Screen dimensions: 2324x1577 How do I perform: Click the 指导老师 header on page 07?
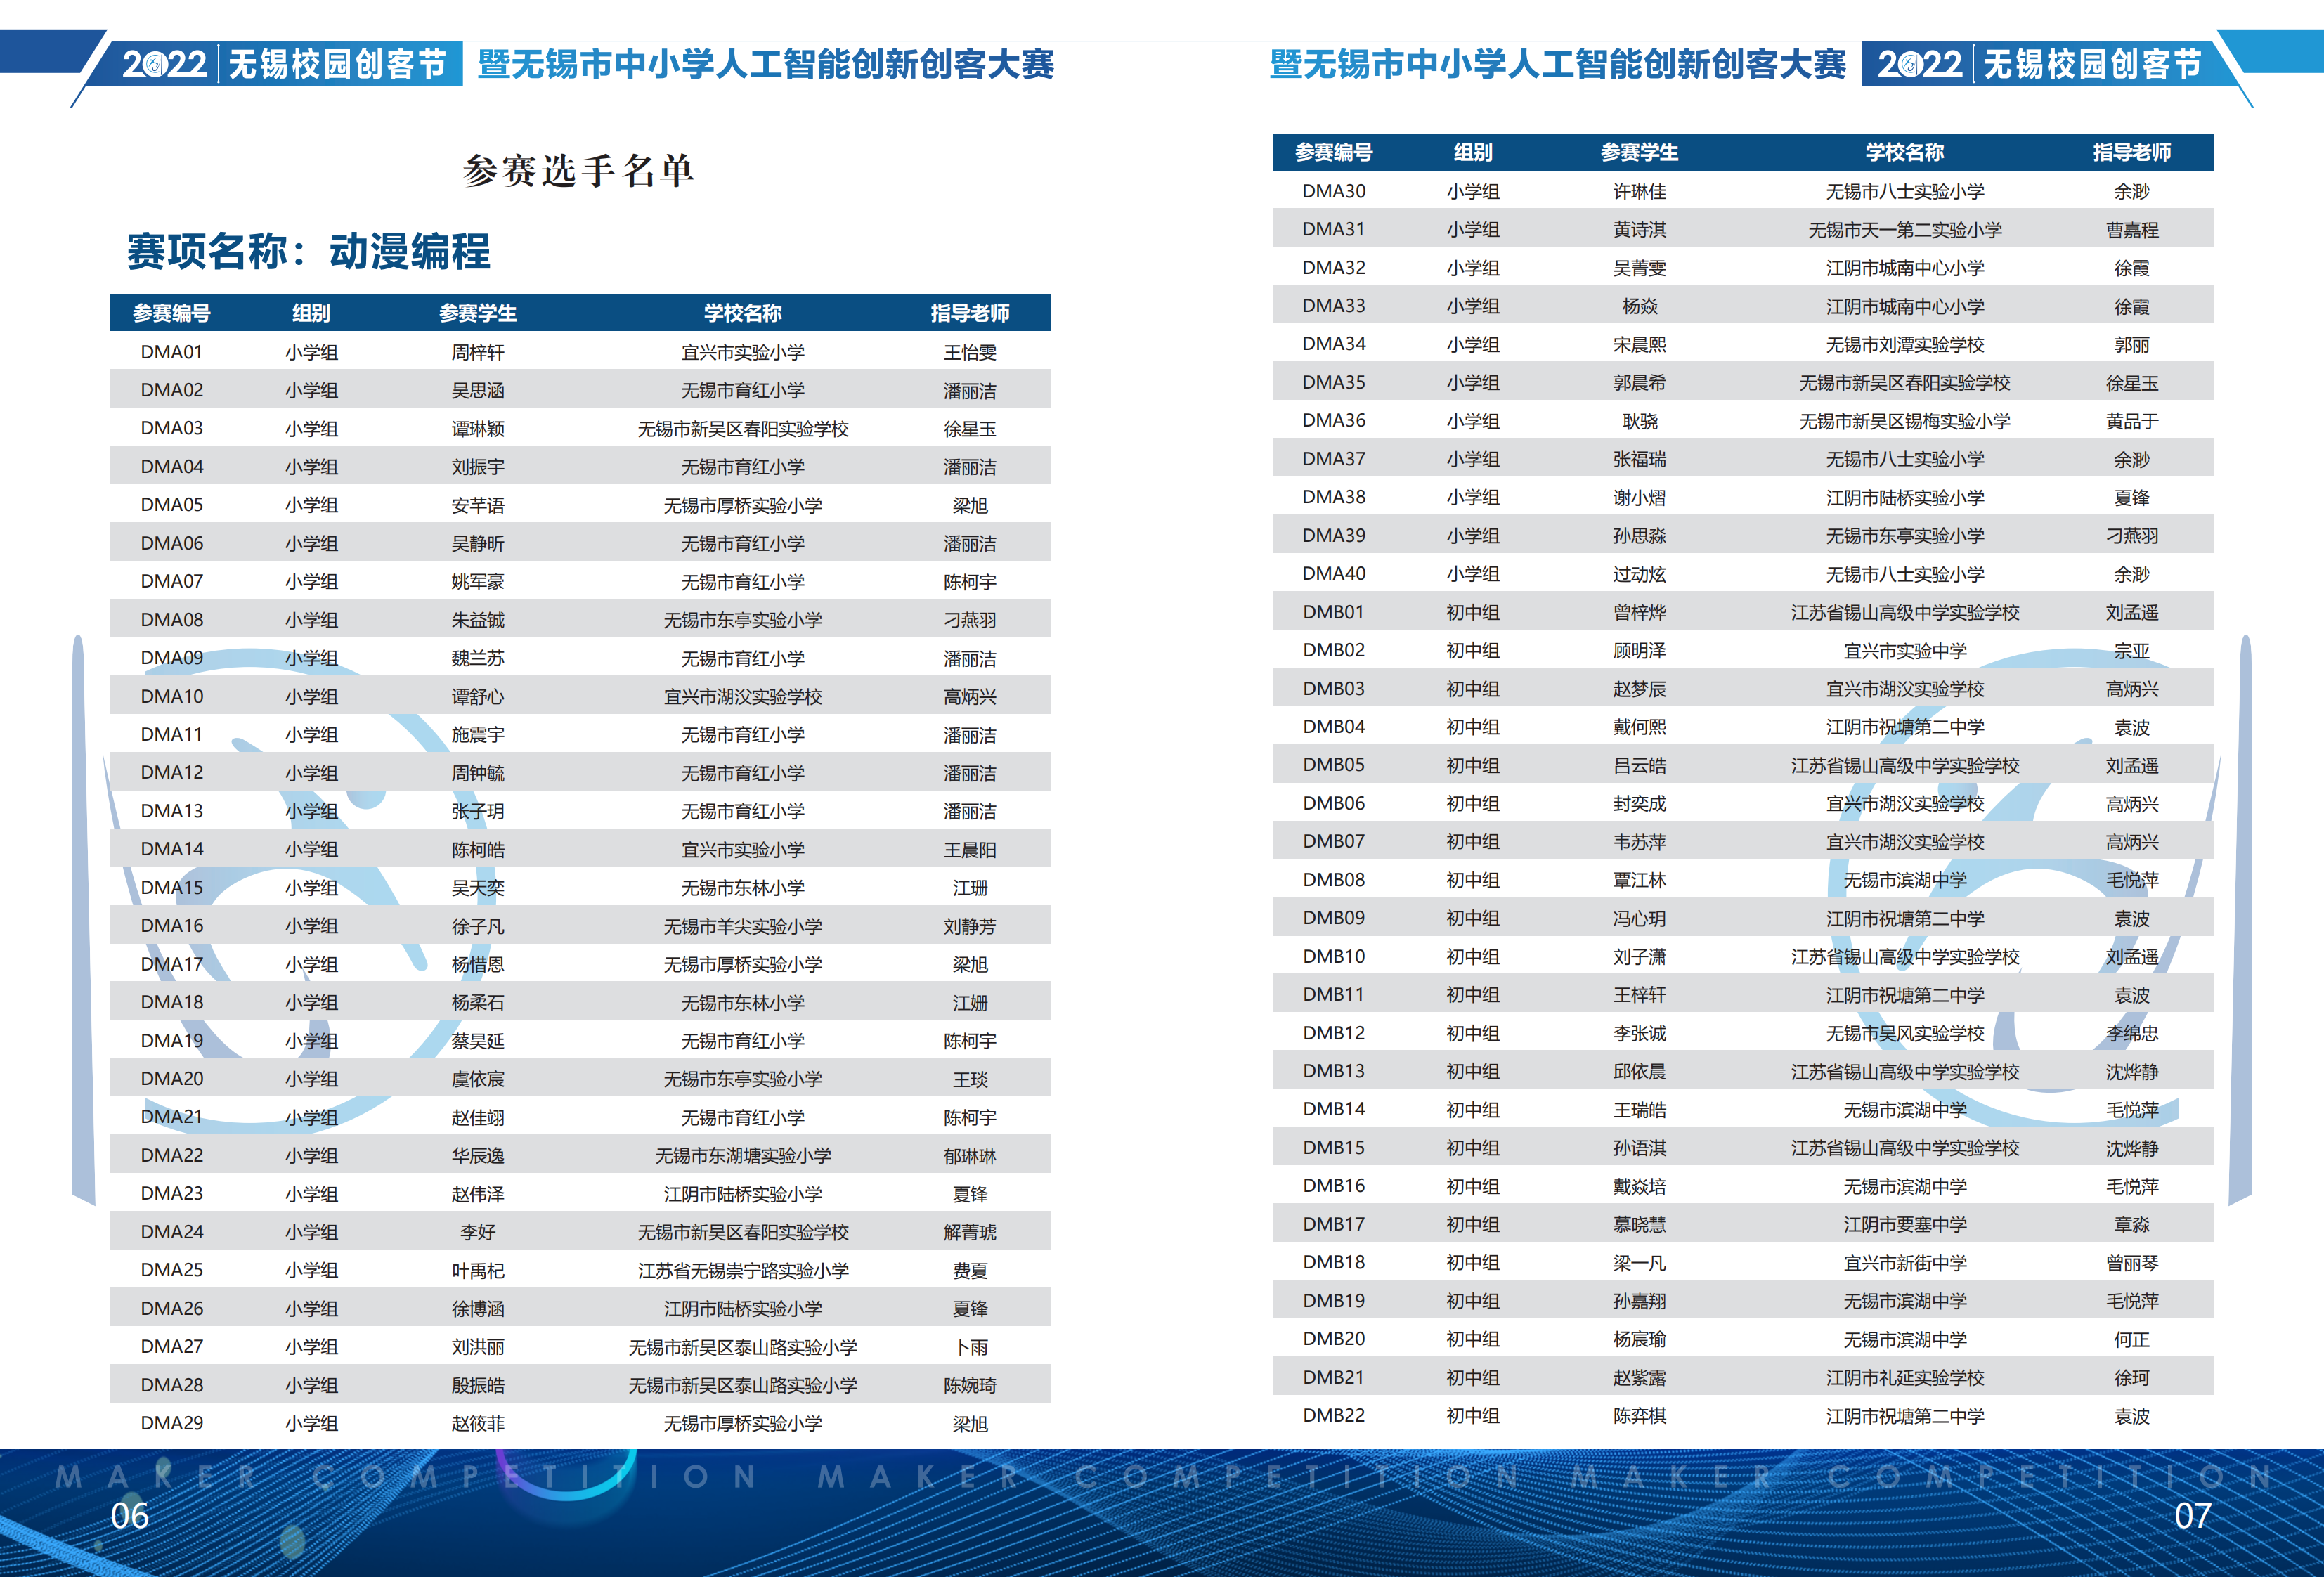(x=2132, y=152)
